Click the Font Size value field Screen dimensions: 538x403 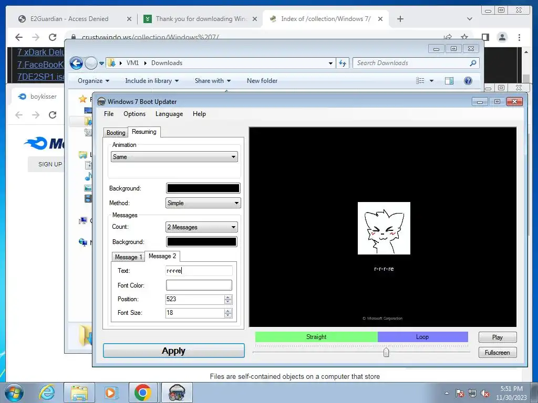195,313
